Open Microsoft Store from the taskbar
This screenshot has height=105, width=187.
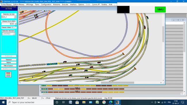coord(77,102)
